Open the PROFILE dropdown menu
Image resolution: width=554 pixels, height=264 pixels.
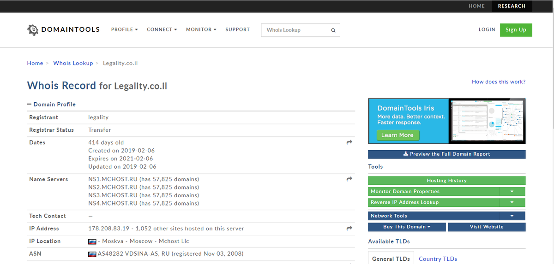125,29
